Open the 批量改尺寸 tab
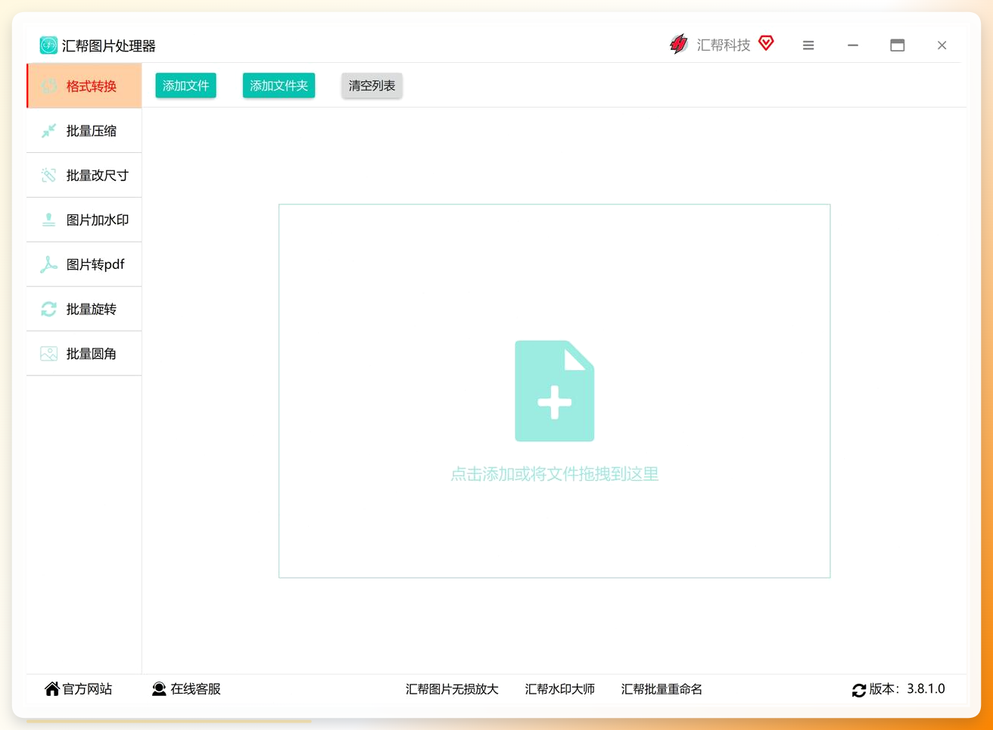Viewport: 993px width, 730px height. pyautogui.click(x=84, y=175)
